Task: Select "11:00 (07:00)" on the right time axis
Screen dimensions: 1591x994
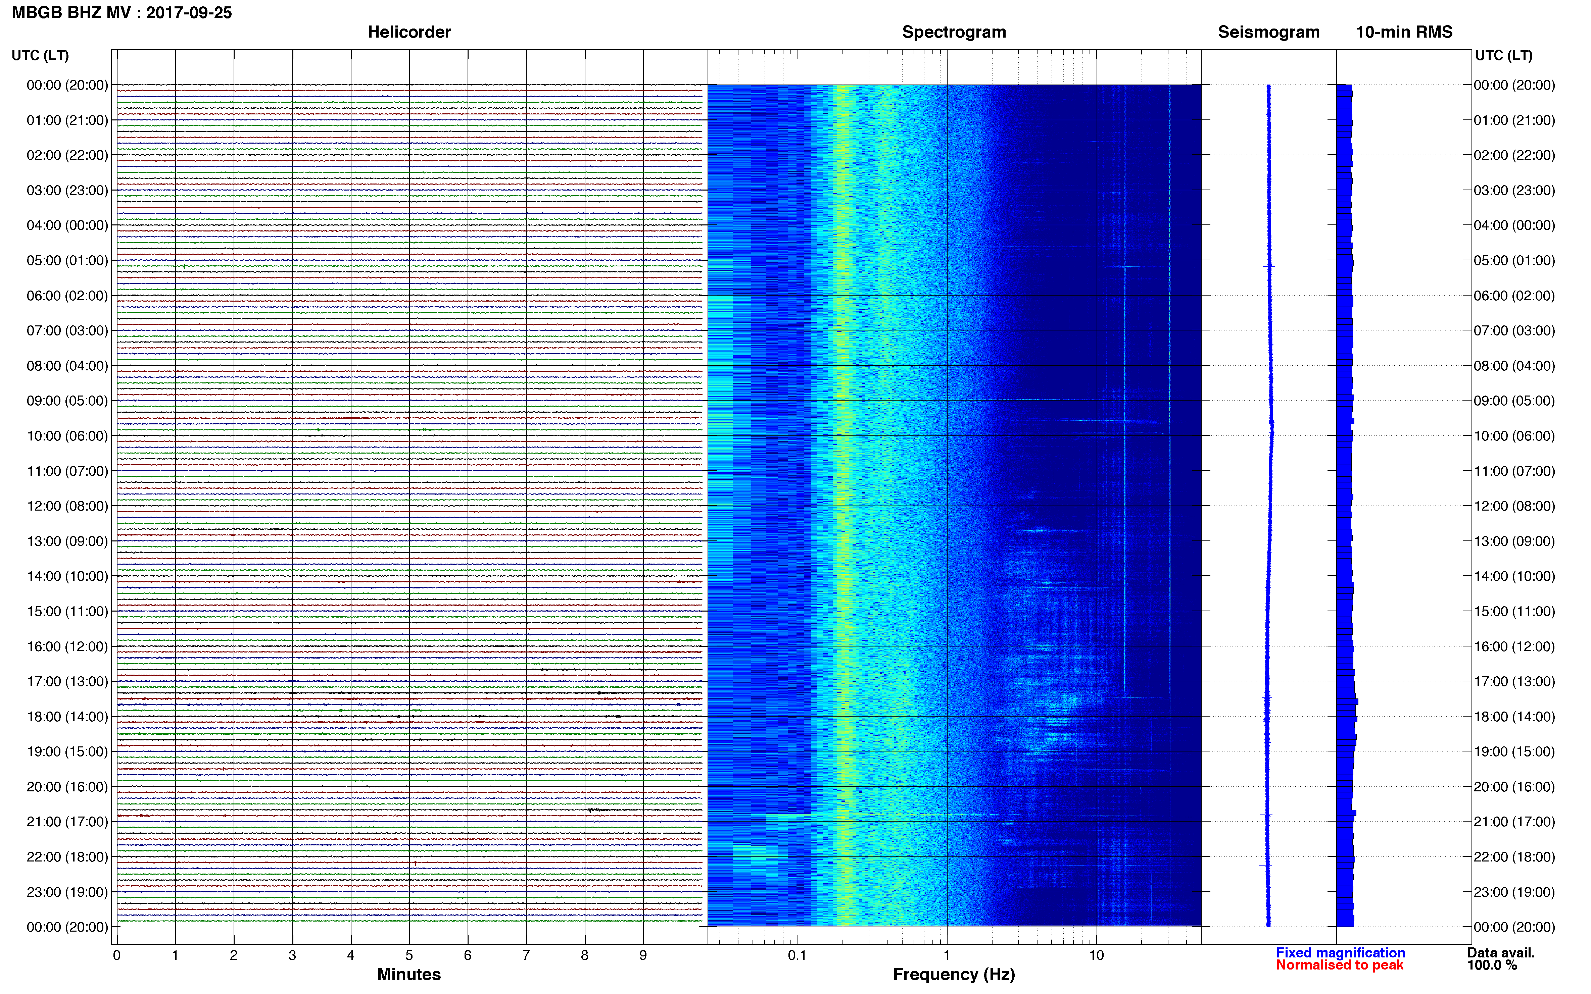Action: [1514, 471]
